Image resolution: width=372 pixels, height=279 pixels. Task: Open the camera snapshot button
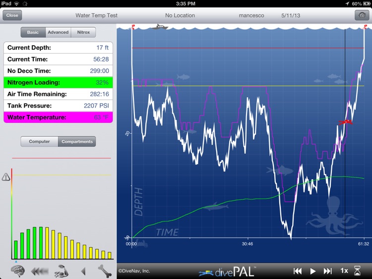click(362, 15)
